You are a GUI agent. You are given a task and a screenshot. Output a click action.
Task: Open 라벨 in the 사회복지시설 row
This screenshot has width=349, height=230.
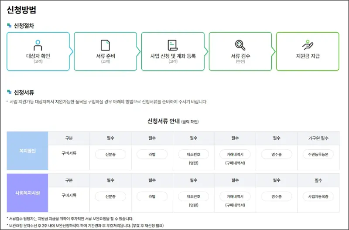(x=152, y=196)
